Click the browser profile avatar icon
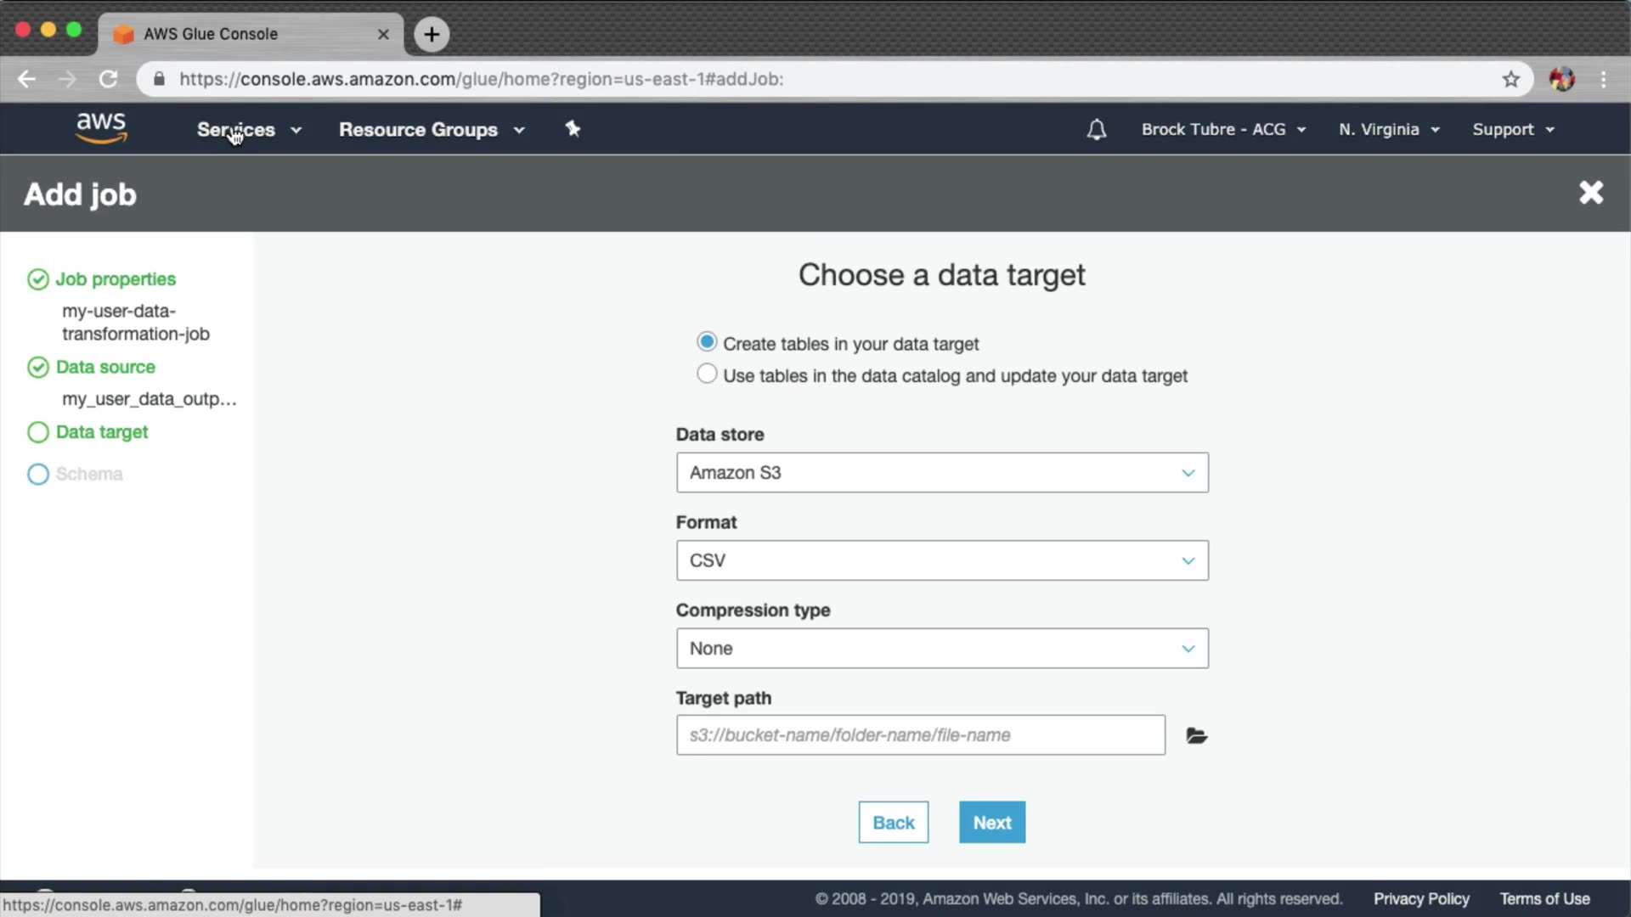The image size is (1631, 917). tap(1561, 79)
